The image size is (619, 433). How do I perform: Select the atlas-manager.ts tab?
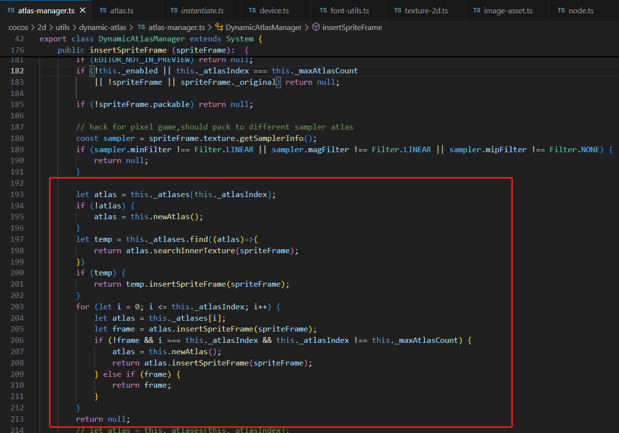pos(45,10)
